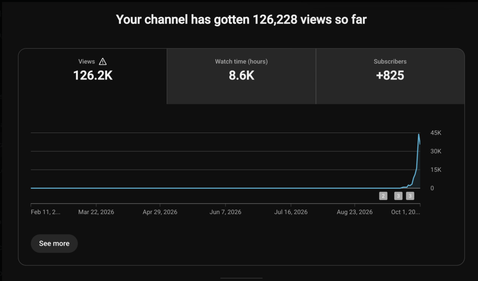
Task: Select the Views tab showing 126.2K
Action: (x=93, y=76)
